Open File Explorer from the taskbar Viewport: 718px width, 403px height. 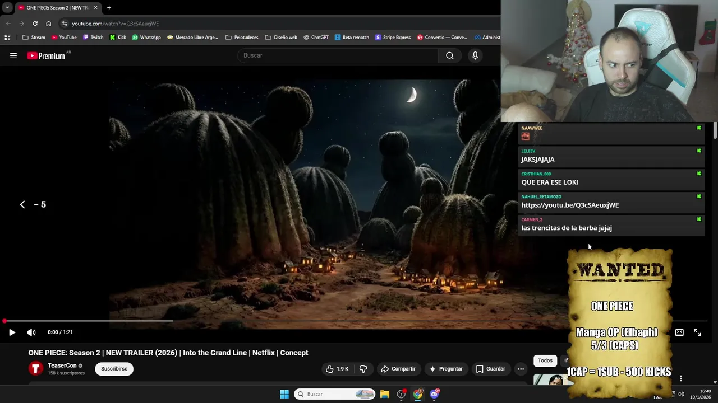(385, 394)
